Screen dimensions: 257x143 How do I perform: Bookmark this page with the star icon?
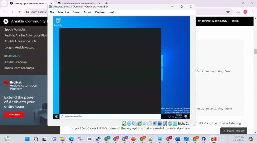tap(228, 12)
